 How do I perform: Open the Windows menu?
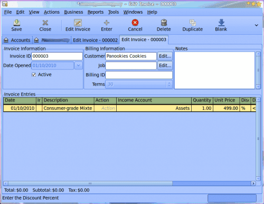[133, 12]
